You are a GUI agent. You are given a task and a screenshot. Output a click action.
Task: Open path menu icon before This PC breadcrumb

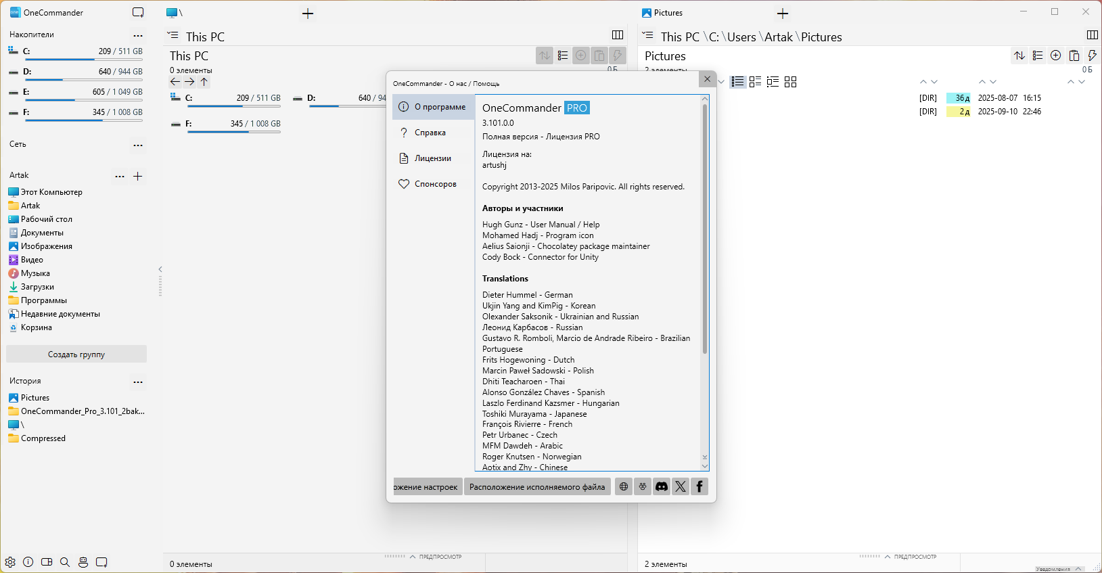[173, 35]
